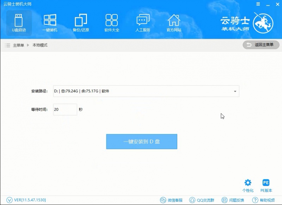The image size is (282, 205).
Task: Focus the 等待时间 seconds field
Action: point(65,110)
